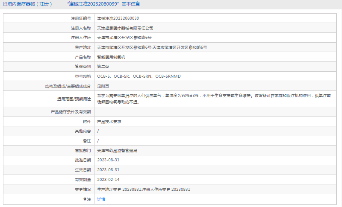Select the 2023-08-31 value in 批准日期 row
The height and width of the screenshot is (207, 342).
pyautogui.click(x=108, y=160)
